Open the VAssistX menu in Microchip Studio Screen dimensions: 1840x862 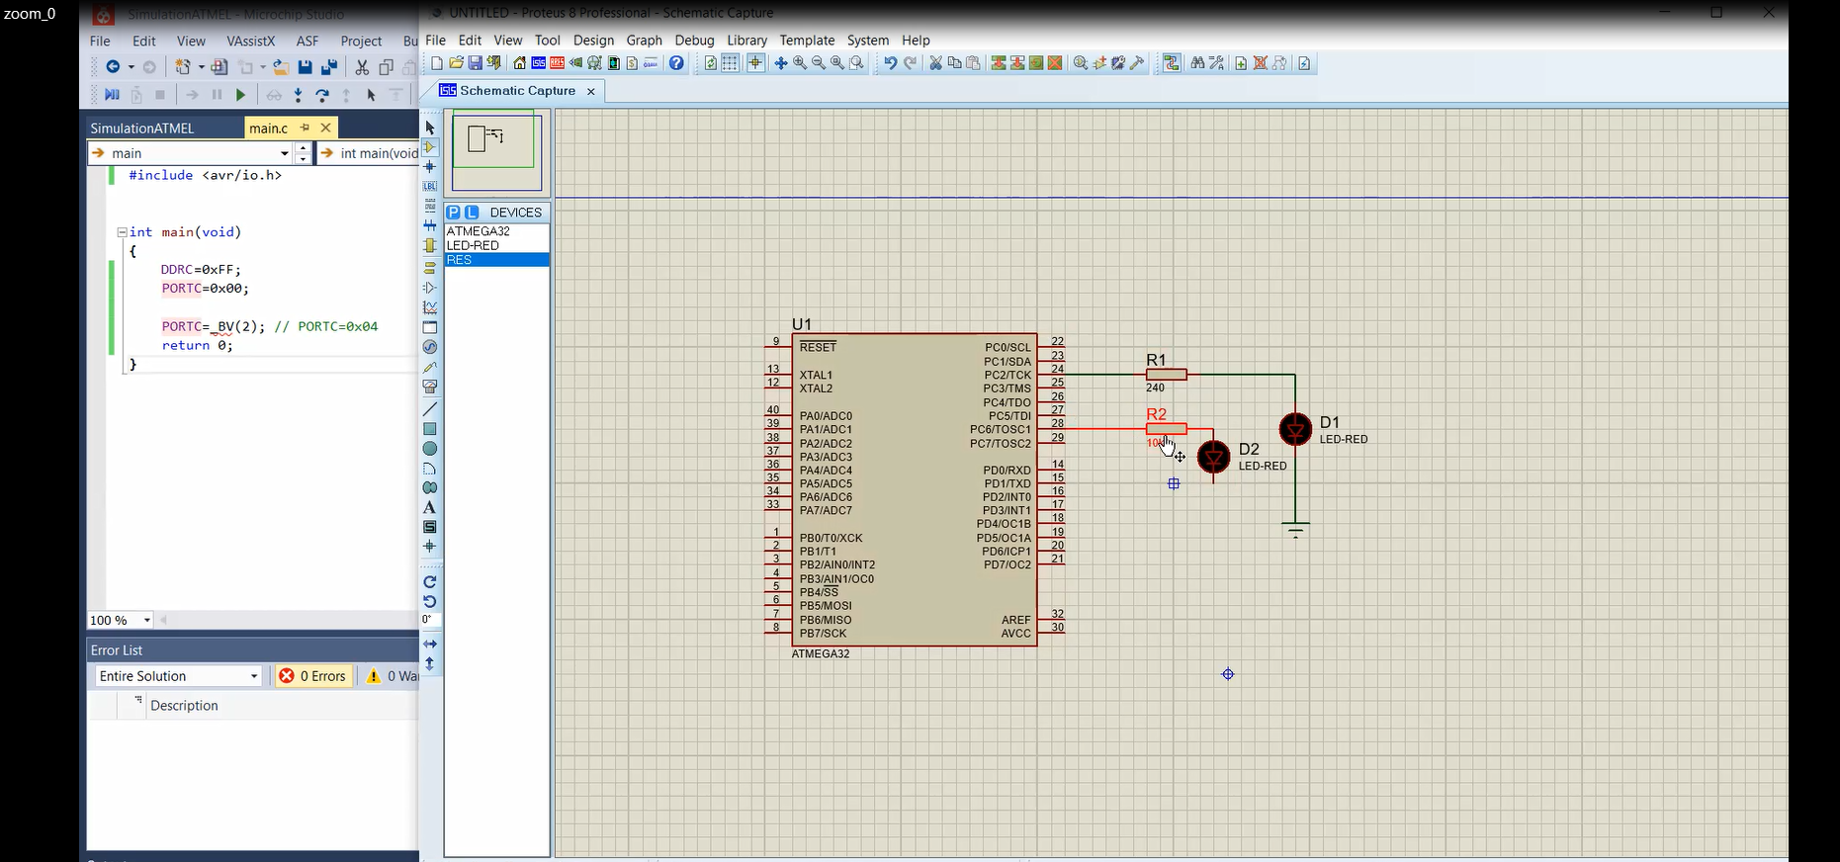250,42
